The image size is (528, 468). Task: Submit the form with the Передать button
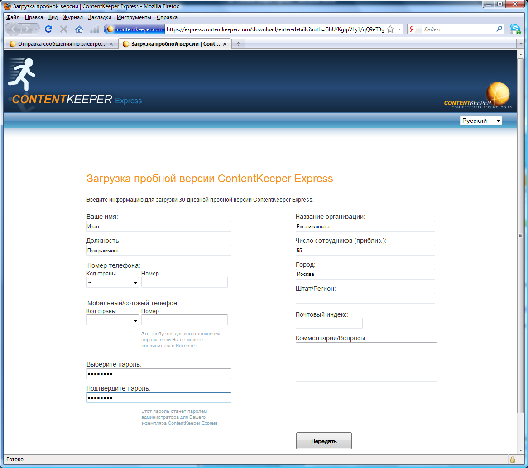324,441
